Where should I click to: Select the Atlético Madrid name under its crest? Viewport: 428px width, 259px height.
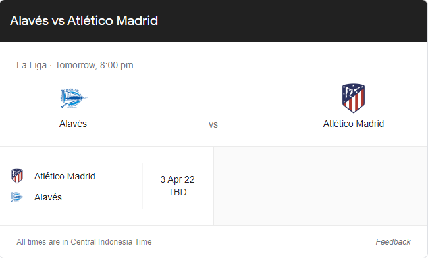(x=354, y=124)
